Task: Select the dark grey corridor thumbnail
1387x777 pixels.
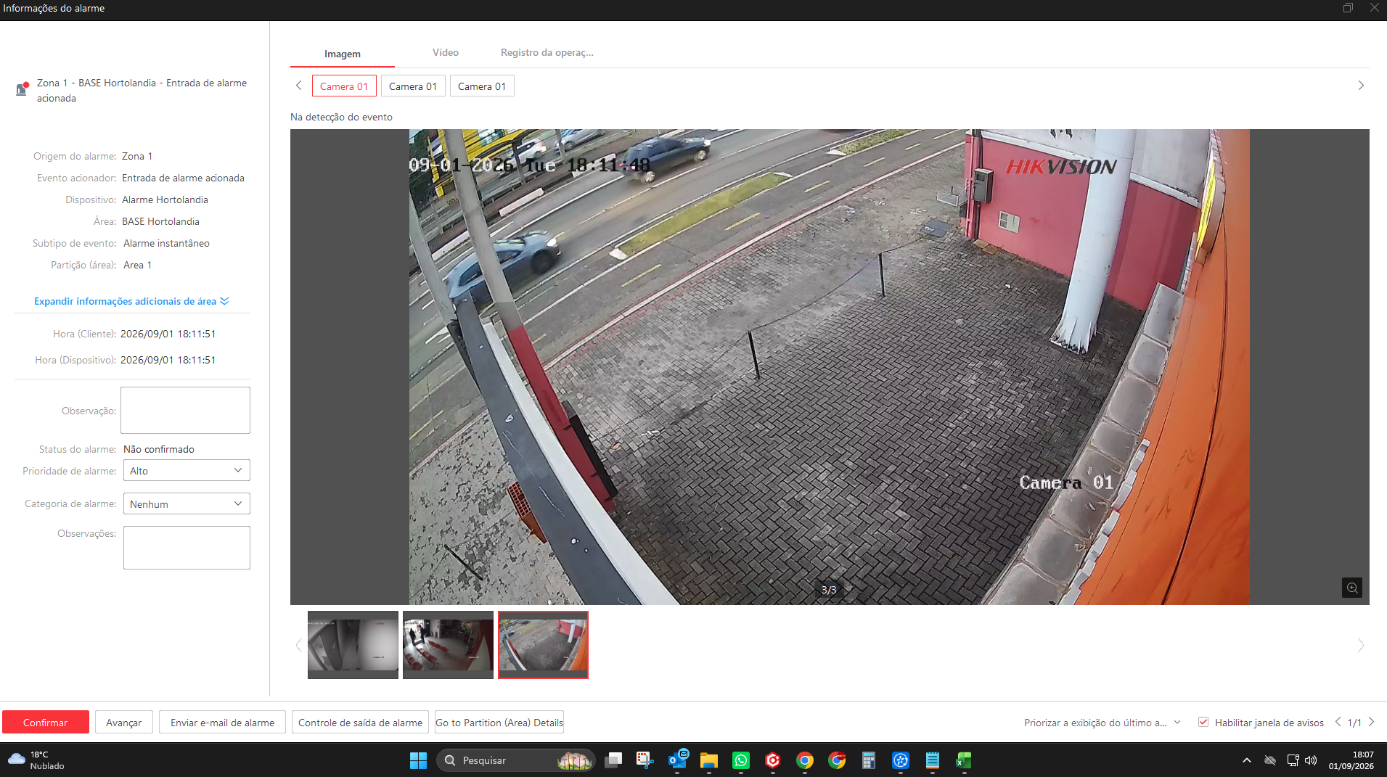Action: [x=353, y=645]
